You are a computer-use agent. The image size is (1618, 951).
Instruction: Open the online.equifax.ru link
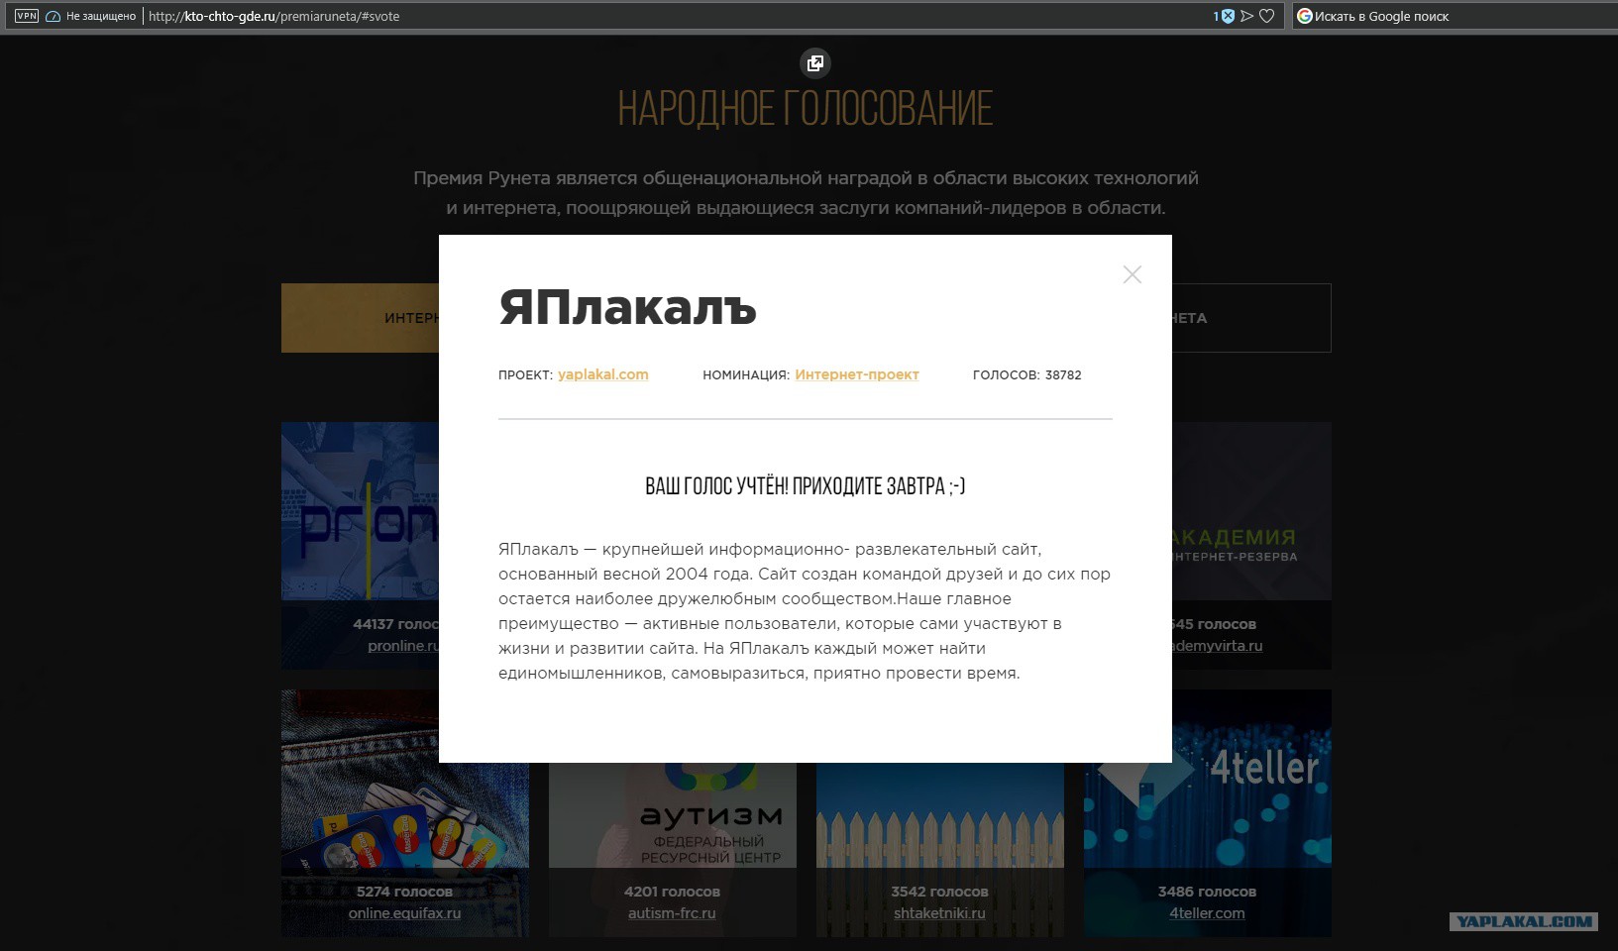point(404,913)
